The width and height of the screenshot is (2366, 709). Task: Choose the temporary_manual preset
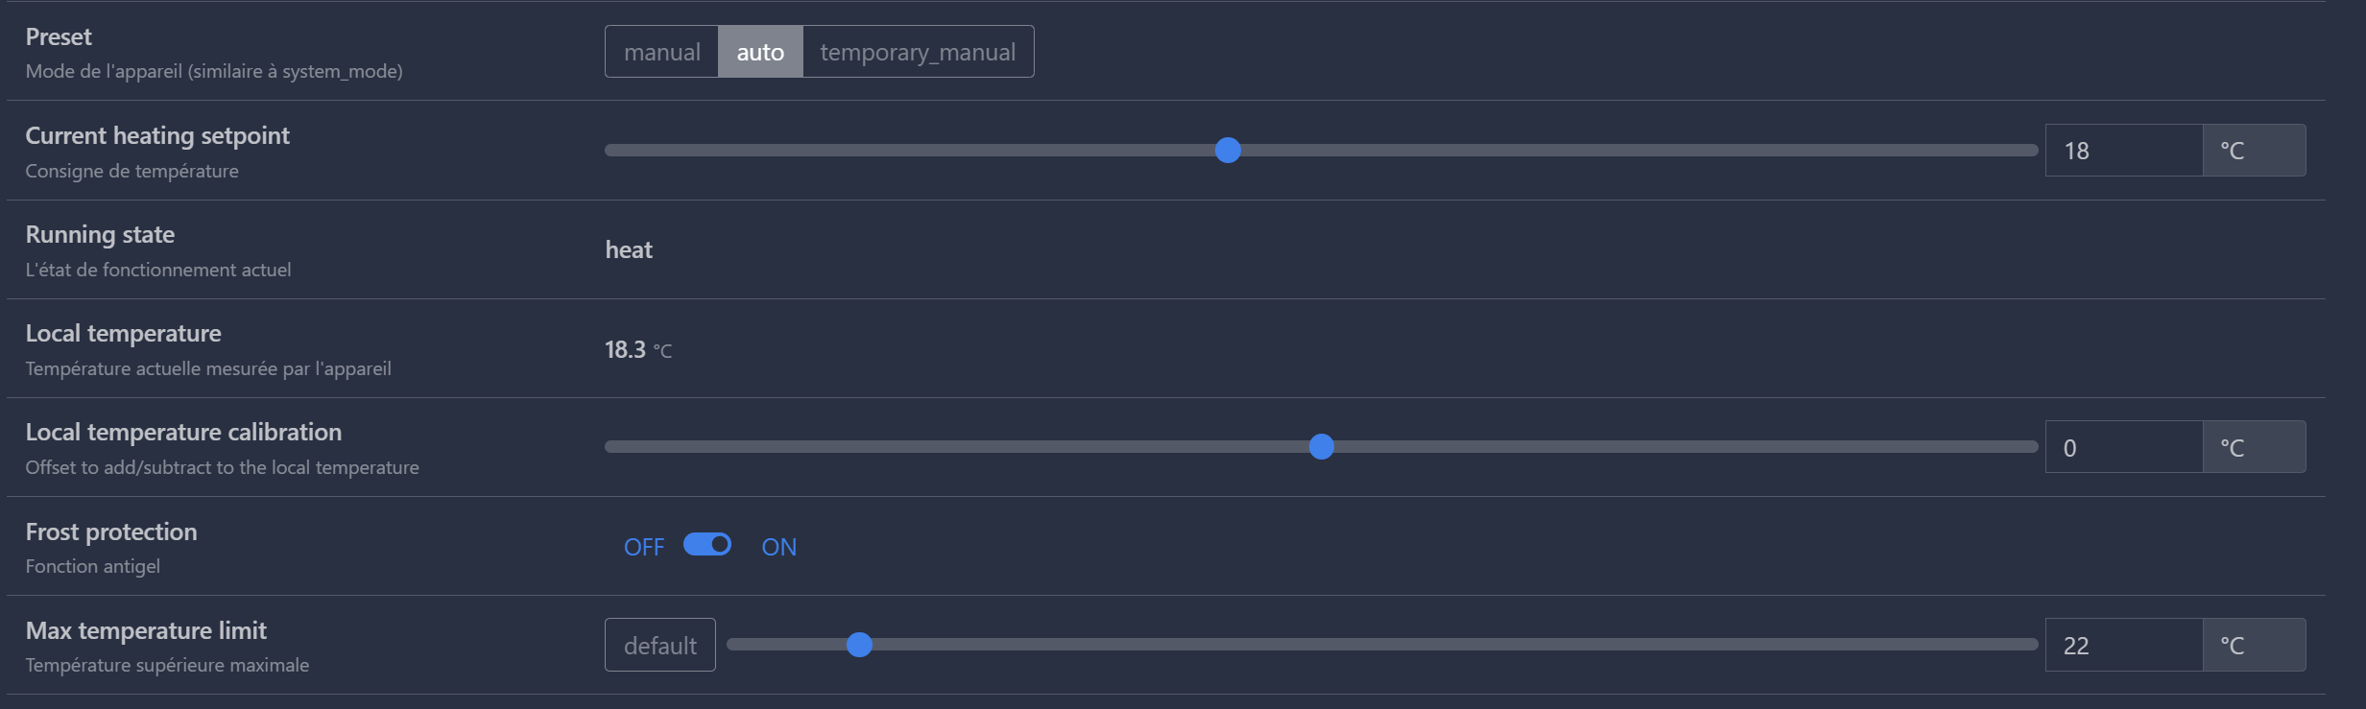coord(918,52)
